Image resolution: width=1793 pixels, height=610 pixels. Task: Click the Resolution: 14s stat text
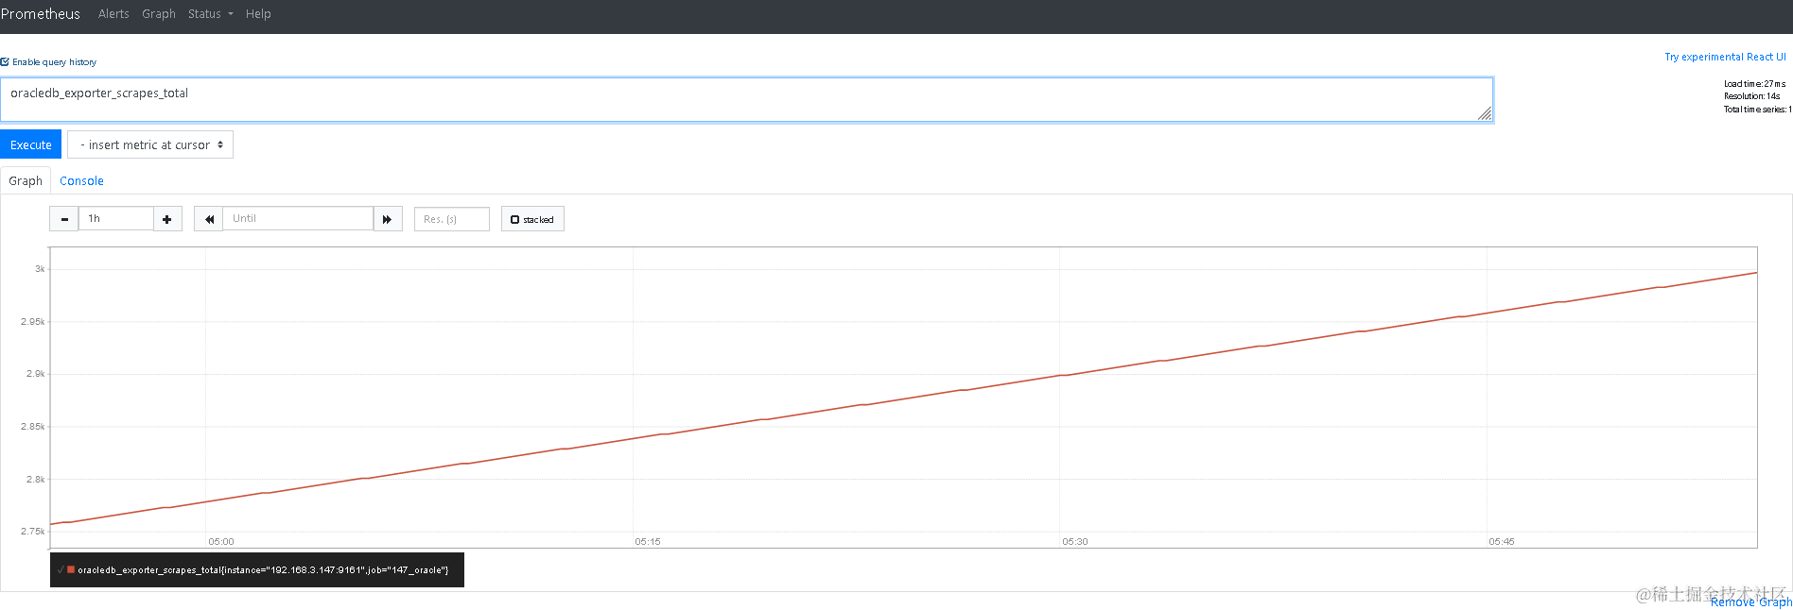[1751, 96]
